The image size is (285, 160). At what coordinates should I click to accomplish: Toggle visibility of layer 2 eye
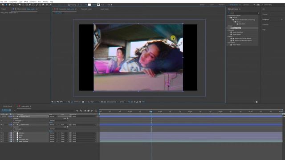1,125
